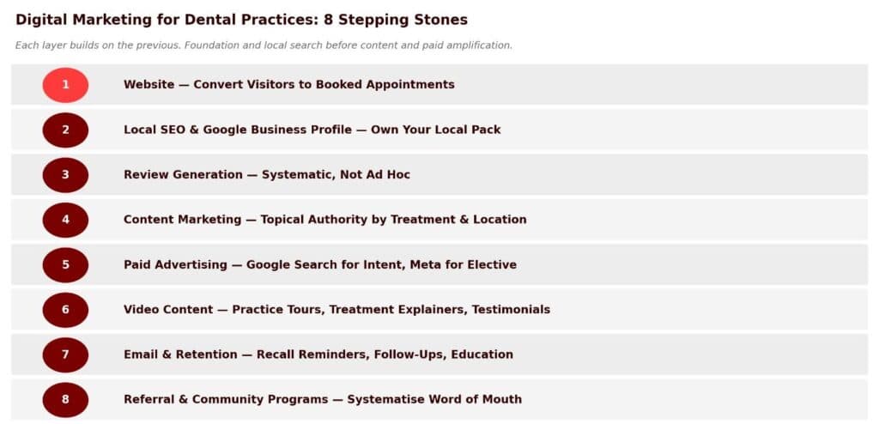Select the Paid Advertising step text
The image size is (879, 424).
[x=319, y=264]
